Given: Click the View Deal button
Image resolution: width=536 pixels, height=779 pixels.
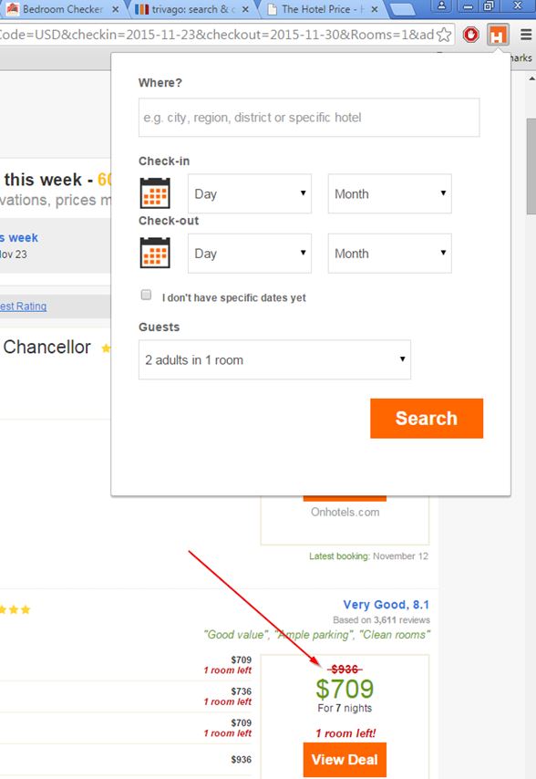Looking at the screenshot, I should (345, 760).
